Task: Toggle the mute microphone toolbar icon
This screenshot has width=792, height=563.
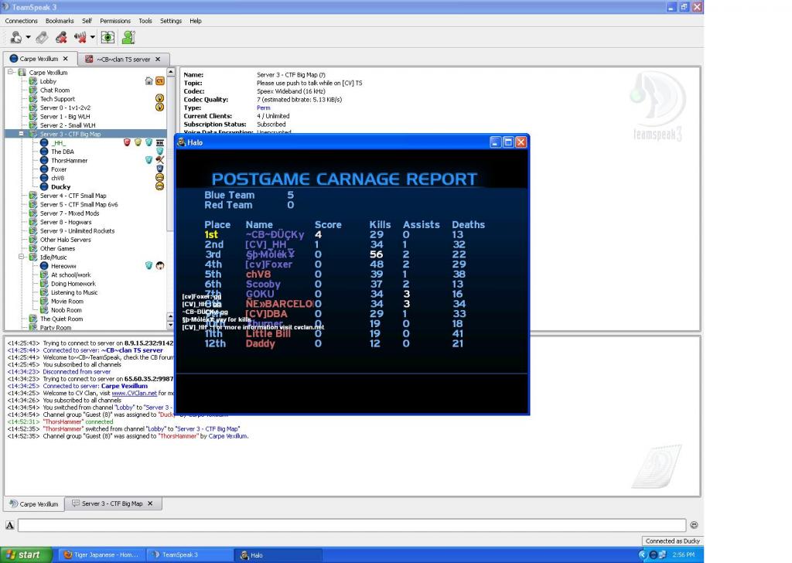Action: (61, 37)
